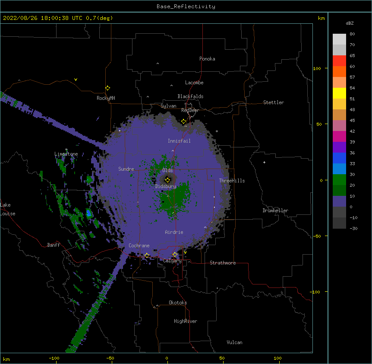
Task: Select the blue 33-36 dBZ color swatch
Action: pos(339,158)
